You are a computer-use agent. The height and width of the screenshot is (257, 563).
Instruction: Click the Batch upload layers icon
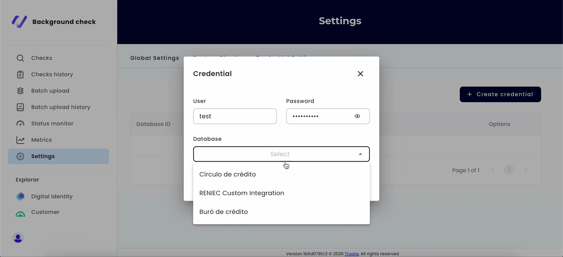tap(20, 91)
